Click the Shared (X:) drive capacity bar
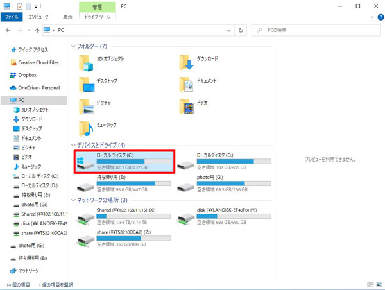This screenshot has width=385, height=290. pos(134,216)
